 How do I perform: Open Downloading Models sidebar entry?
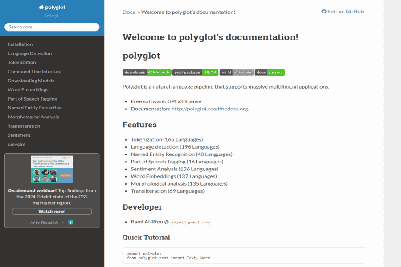tap(31, 81)
